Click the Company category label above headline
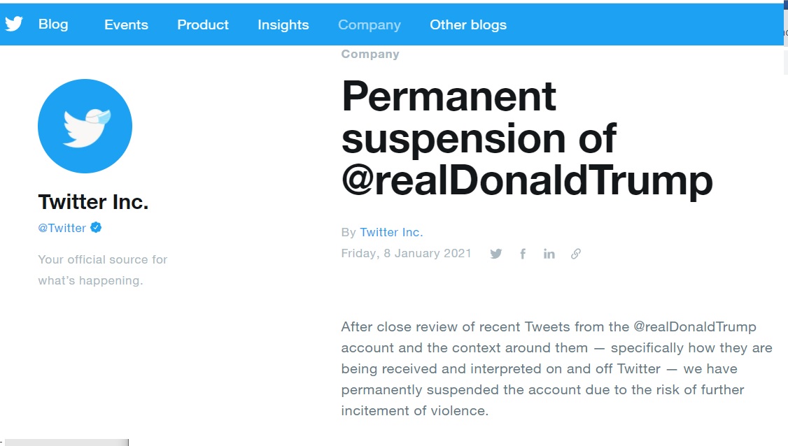Image resolution: width=788 pixels, height=446 pixels. pos(370,55)
